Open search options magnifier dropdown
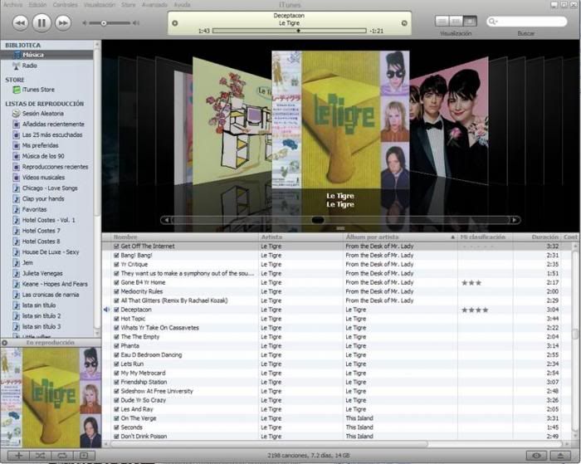The width and height of the screenshot is (581, 464). click(x=492, y=22)
